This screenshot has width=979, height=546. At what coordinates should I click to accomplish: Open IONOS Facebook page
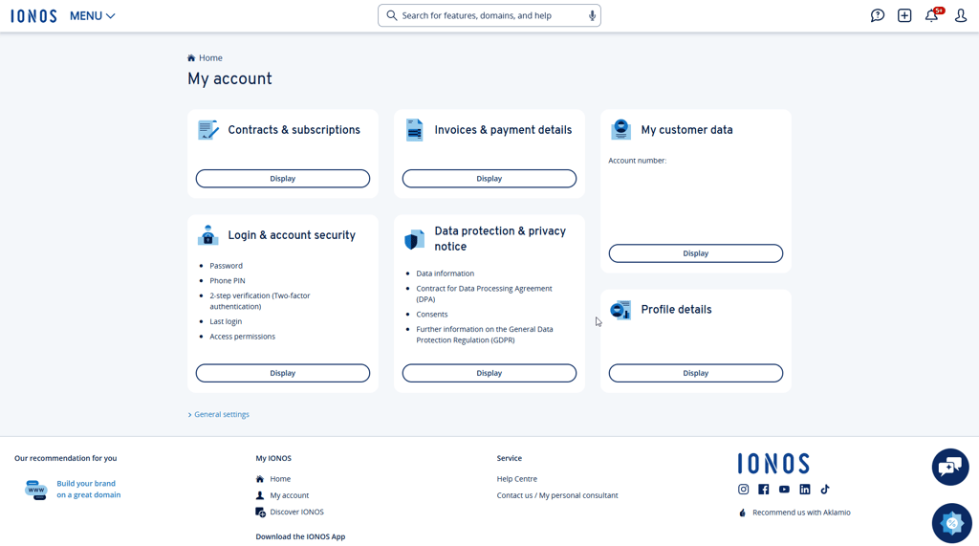764,490
